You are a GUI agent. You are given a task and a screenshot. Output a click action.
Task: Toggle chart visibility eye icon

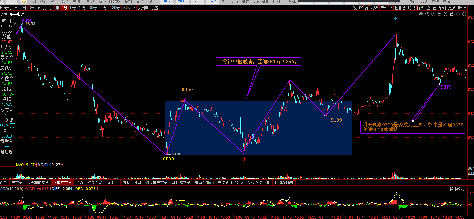421,14
